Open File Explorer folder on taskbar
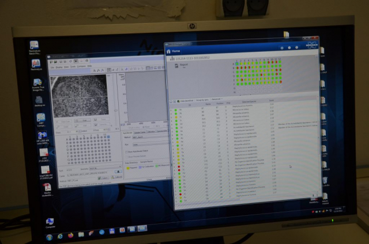Viewport: 369px width, 244px height. click(x=81, y=234)
